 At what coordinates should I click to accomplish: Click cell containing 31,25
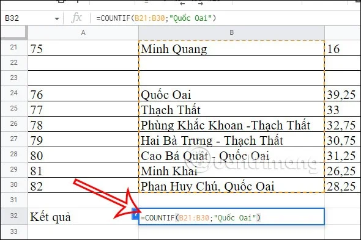[343, 155]
